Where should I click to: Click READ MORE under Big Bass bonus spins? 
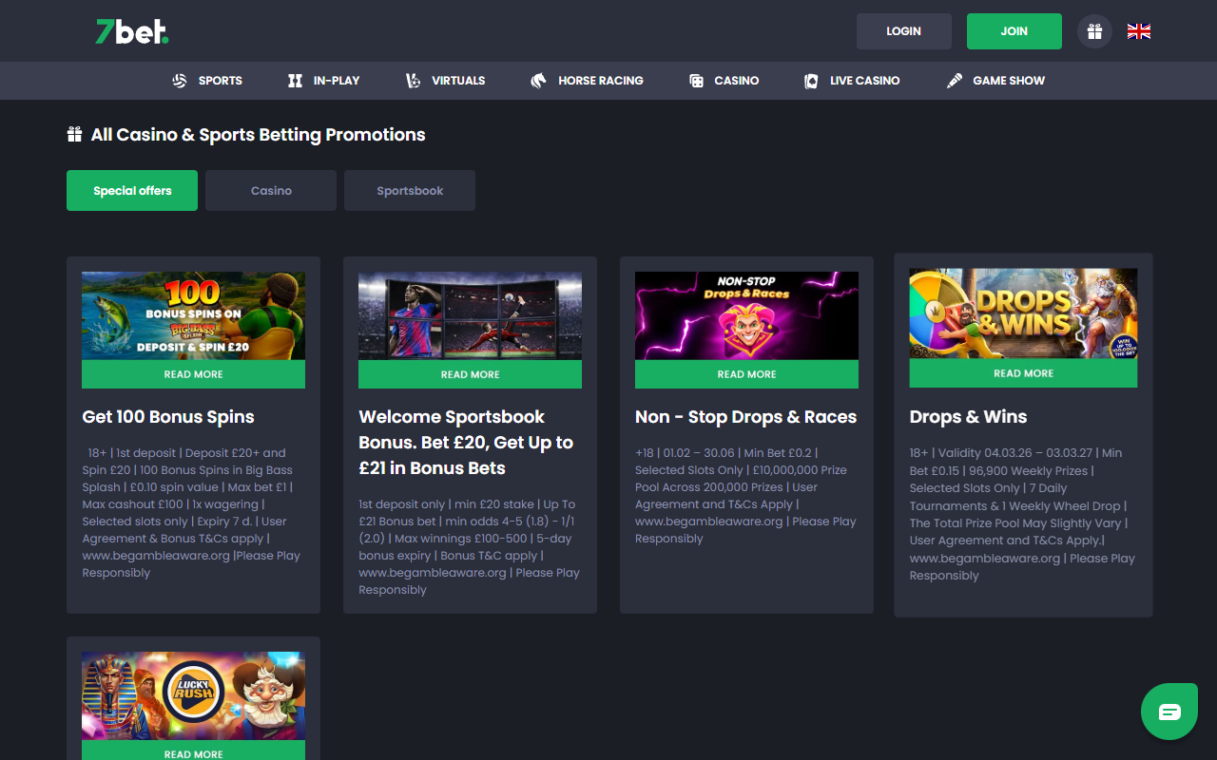coord(193,374)
